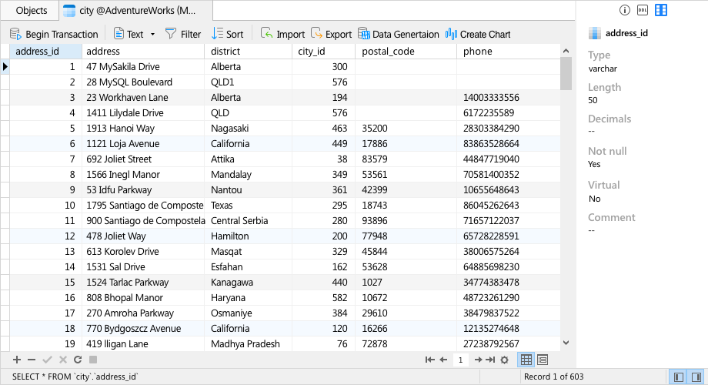Click the Import button
The image size is (708, 385).
282,35
